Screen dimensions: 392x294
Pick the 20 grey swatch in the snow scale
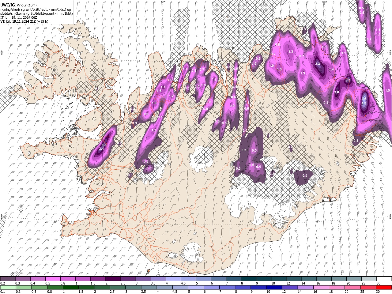[354, 279]
